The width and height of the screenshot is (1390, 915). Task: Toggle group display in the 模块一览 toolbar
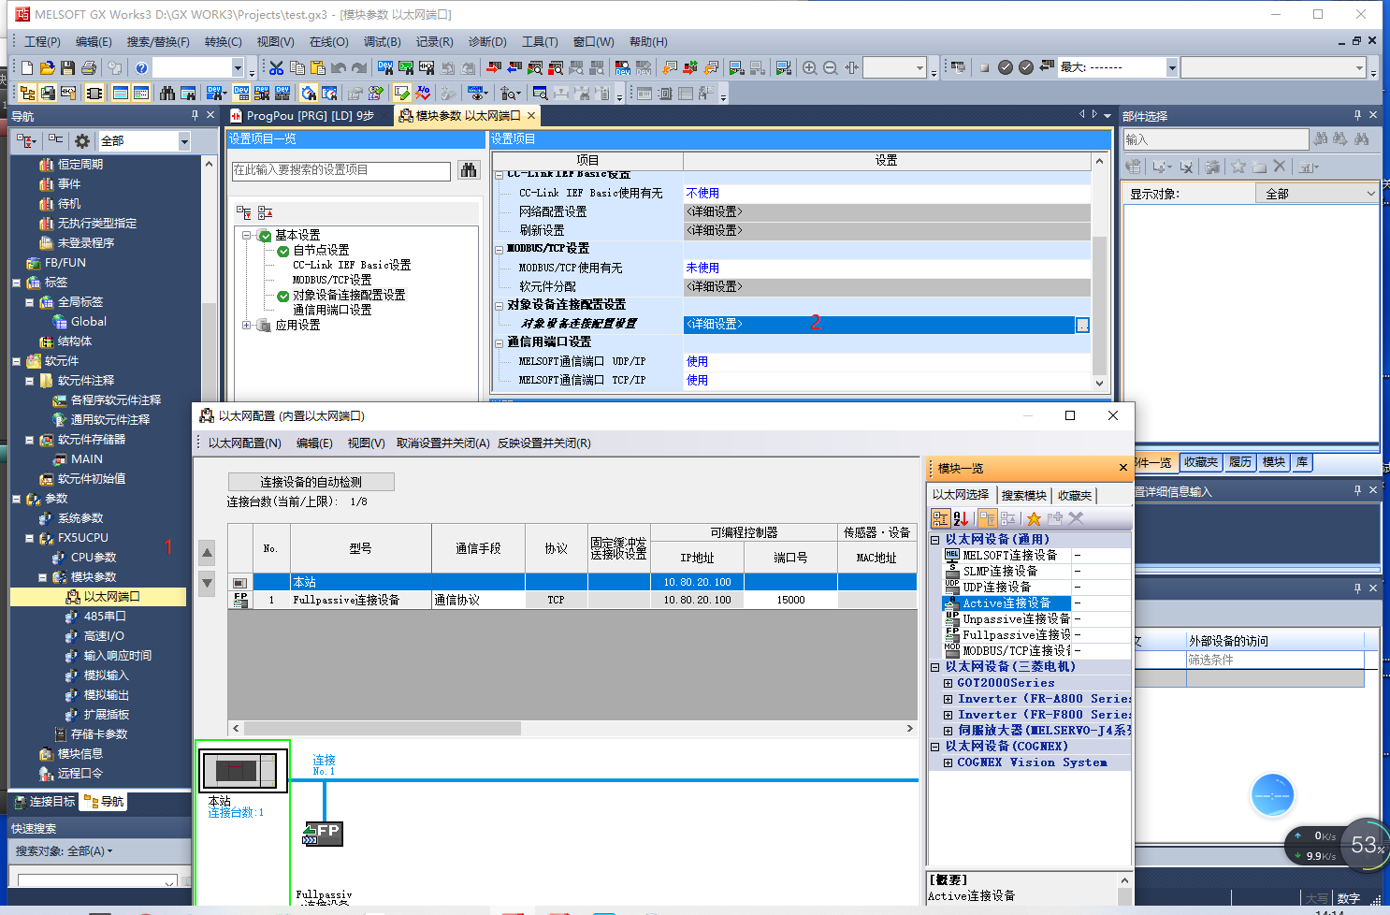940,517
